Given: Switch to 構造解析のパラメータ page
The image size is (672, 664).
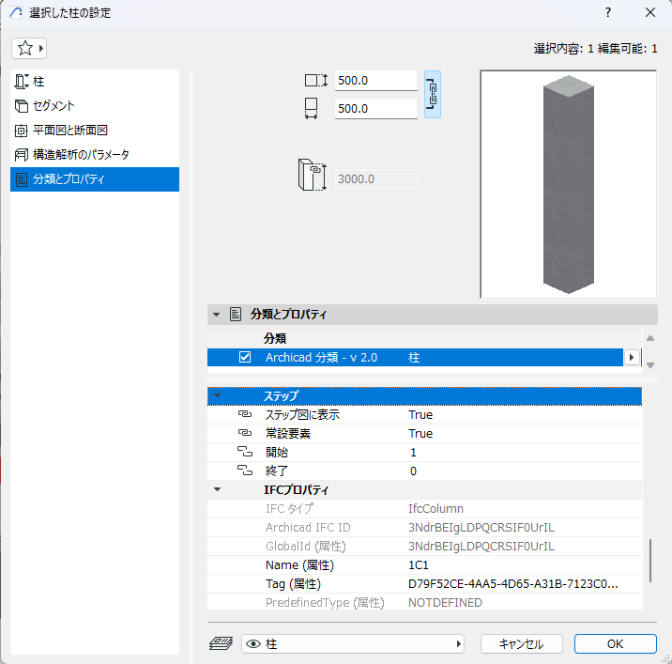Looking at the screenshot, I should point(81,154).
